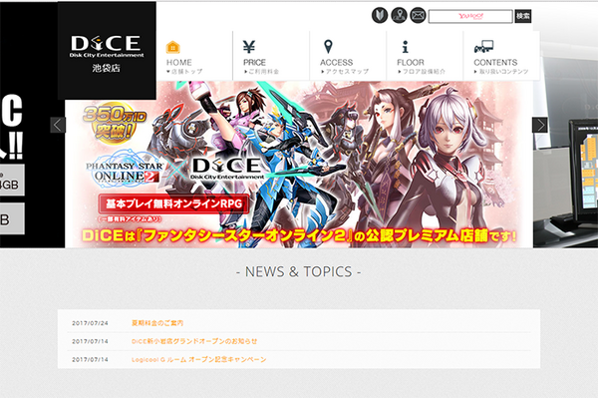This screenshot has width=598, height=398.
Task: Click the DiCE 池袋店 logo
Action: point(107,50)
